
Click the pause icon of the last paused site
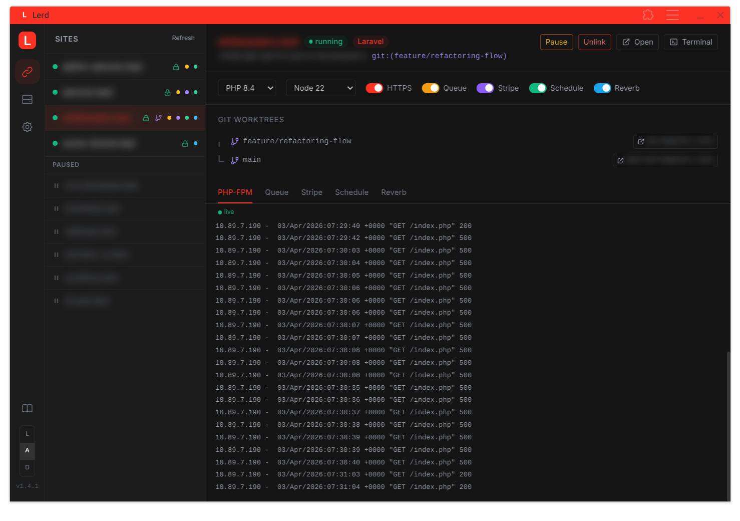coord(56,301)
